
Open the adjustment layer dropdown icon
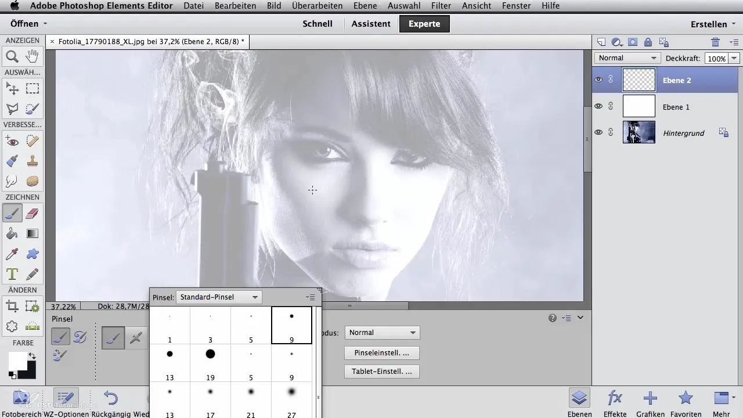[x=617, y=42]
